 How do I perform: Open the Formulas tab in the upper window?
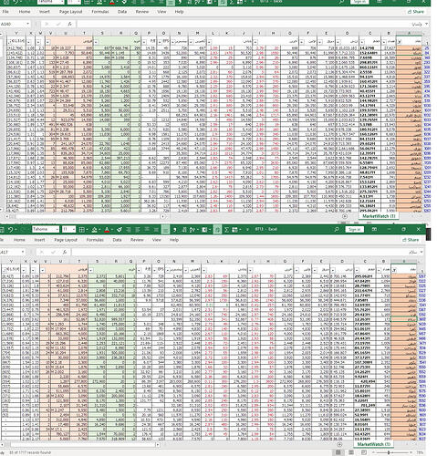(100, 12)
